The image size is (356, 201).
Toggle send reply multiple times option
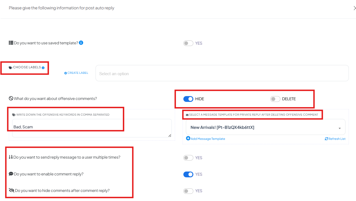[188, 158]
